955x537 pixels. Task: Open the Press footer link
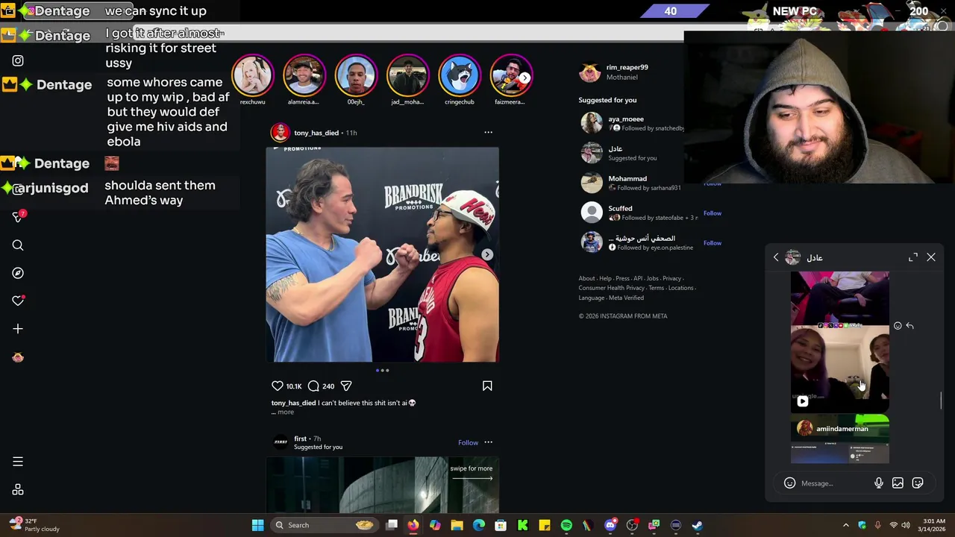pos(622,278)
